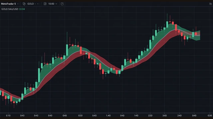Viewport: 213px width, 119px height.
Task: Click the green 39:04 countdown value
Action: (22, 9)
